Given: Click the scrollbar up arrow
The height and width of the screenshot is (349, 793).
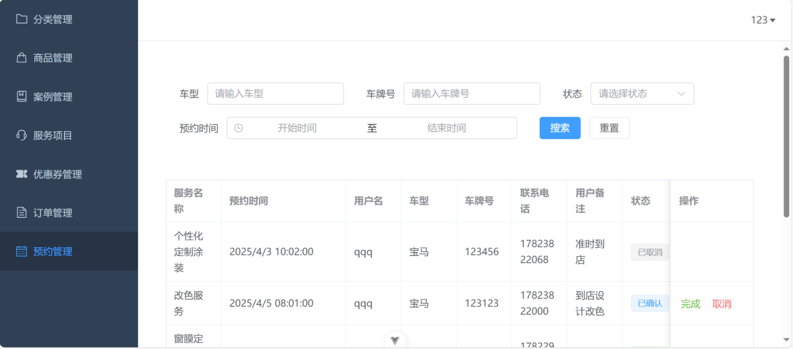Looking at the screenshot, I should pos(786,49).
